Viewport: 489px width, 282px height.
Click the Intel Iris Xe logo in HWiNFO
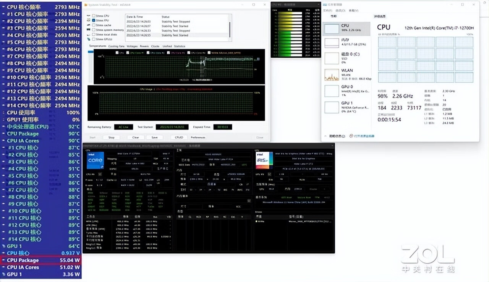[264, 160]
